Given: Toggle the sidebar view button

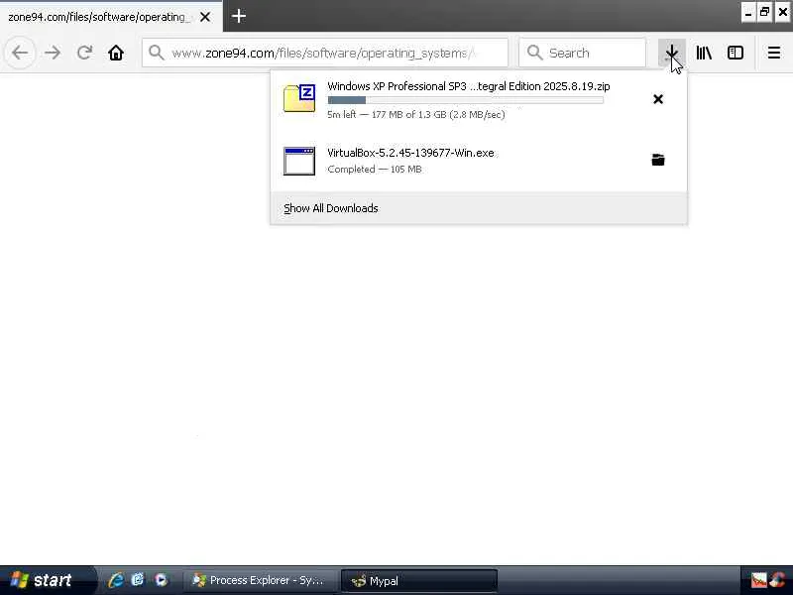Looking at the screenshot, I should coord(736,53).
